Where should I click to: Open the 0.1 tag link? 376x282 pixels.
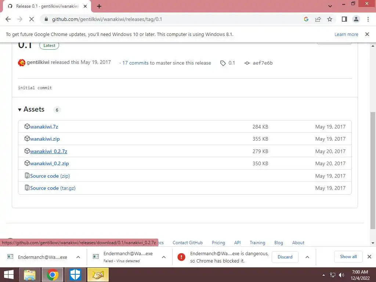[228, 63]
